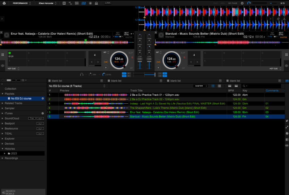Expand the SoundCloud tree item

(x=3, y=118)
